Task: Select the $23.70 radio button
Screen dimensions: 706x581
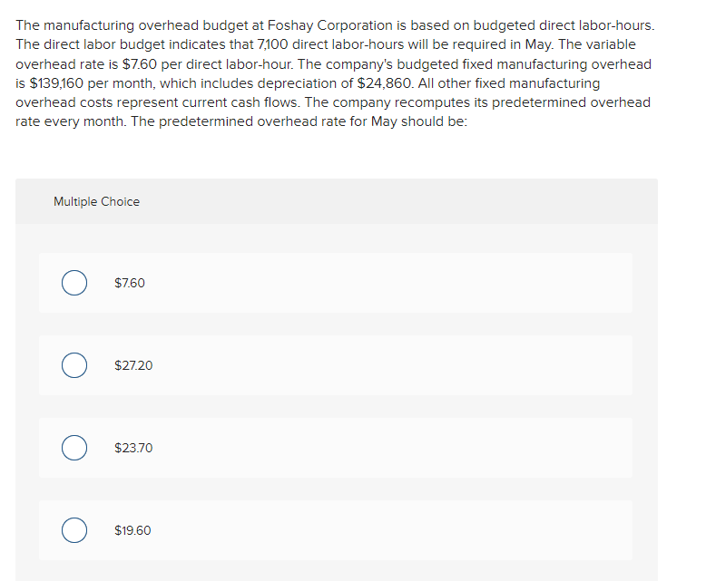Action: [x=74, y=448]
